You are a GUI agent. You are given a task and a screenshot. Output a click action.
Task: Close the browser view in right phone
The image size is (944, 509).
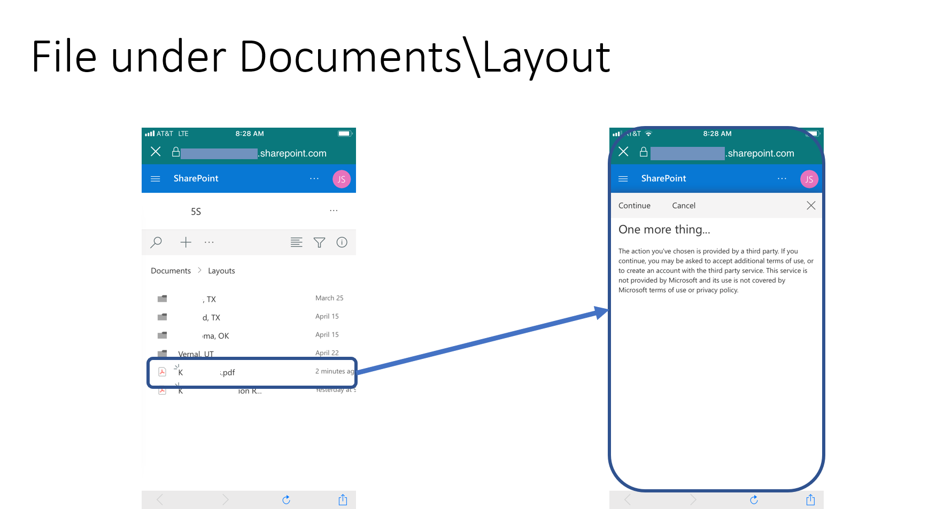coord(623,152)
